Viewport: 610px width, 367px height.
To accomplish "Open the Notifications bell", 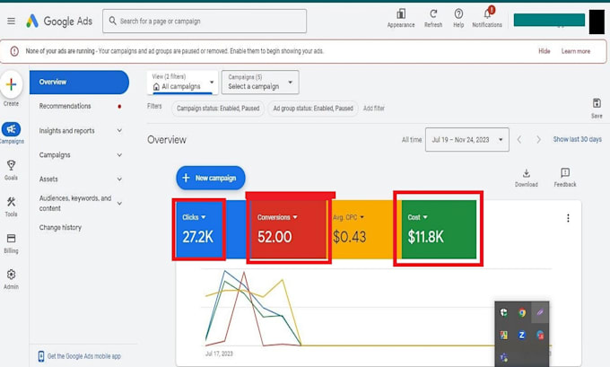I will (487, 14).
